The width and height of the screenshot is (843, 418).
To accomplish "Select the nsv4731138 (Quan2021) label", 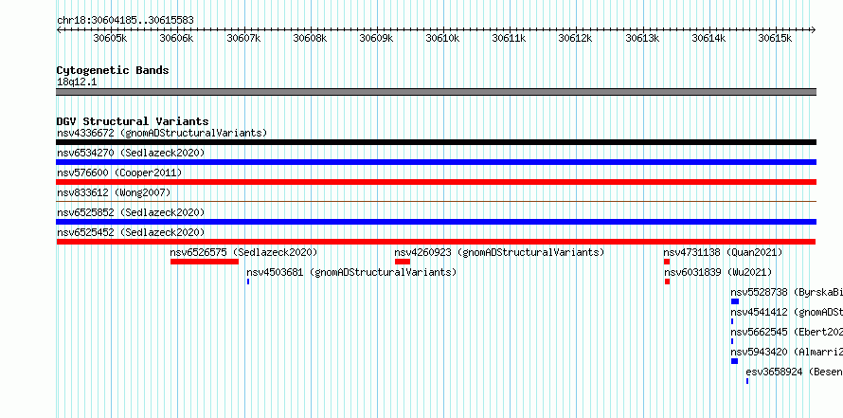I will (723, 252).
